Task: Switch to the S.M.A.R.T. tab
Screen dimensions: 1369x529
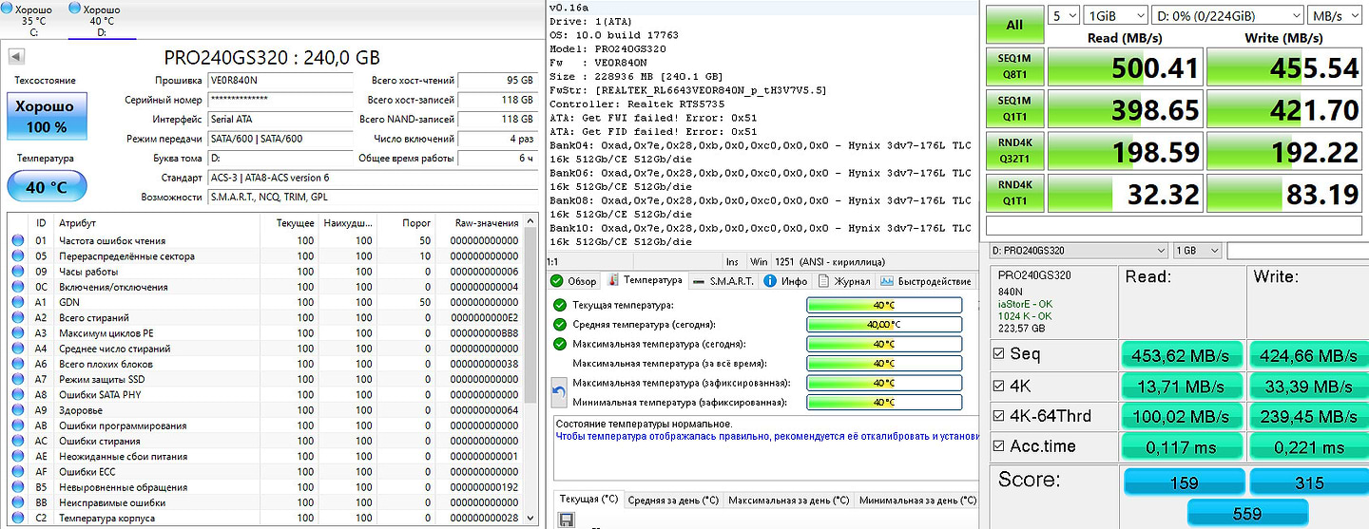Action: pyautogui.click(x=725, y=281)
